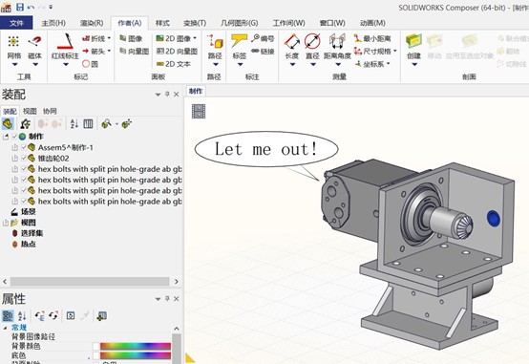Image resolution: width=529 pixels, height=364 pixels.
Task: Toggle checkbox for 锥齿轮02
Action: [24, 158]
